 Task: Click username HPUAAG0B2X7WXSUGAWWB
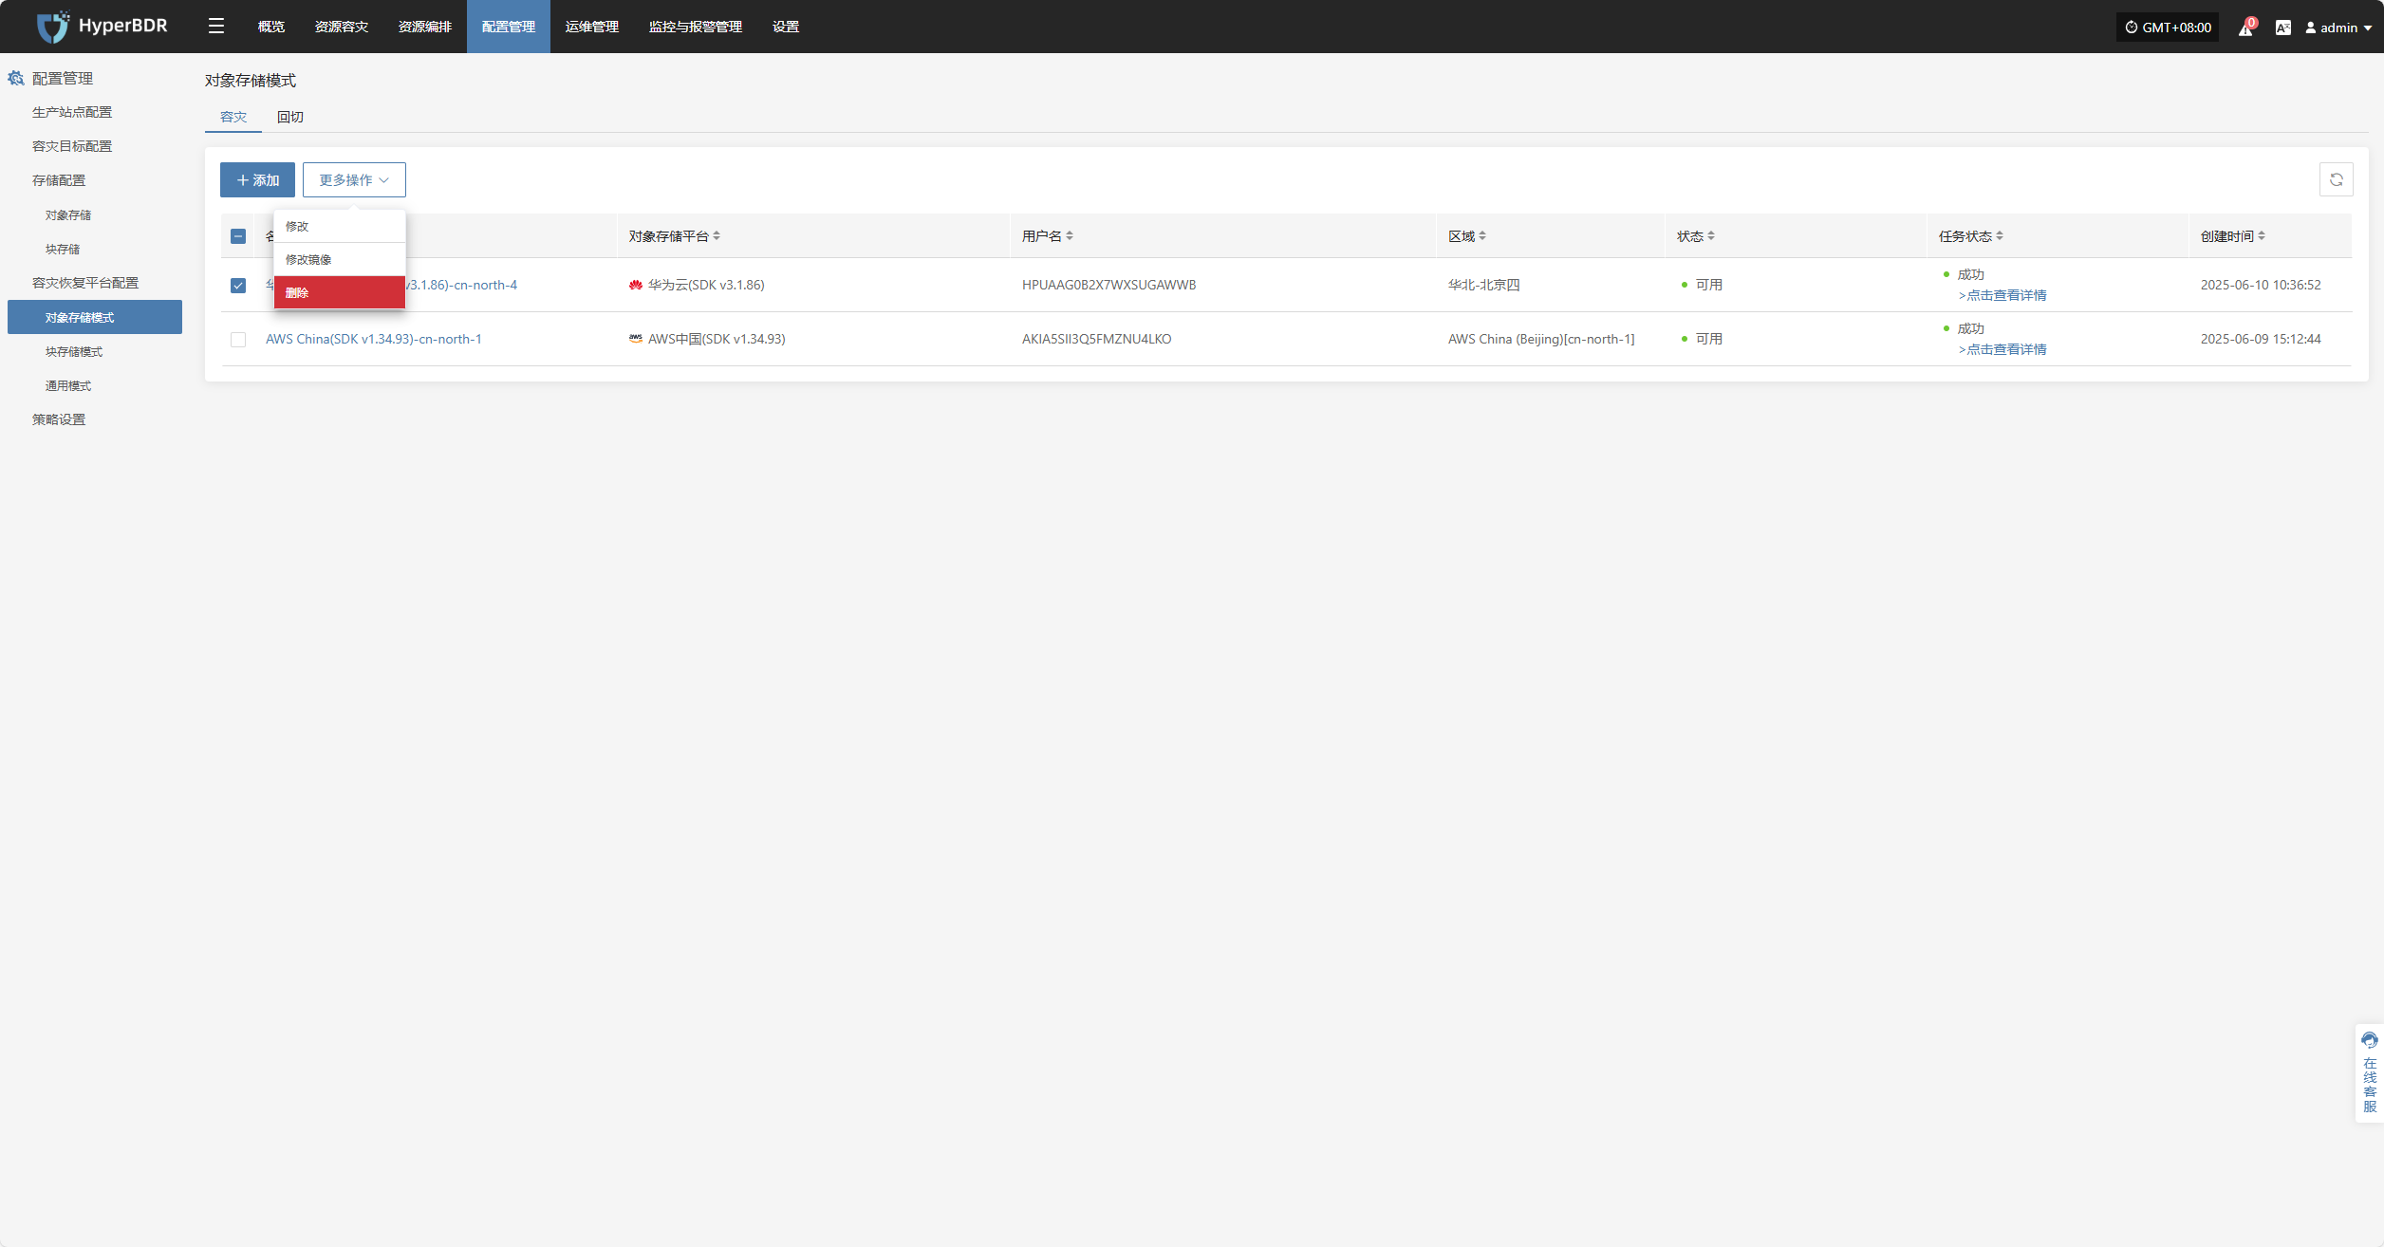click(1108, 285)
